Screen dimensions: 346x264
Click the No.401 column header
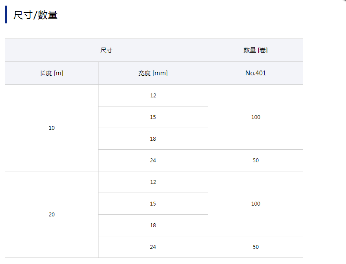pos(255,73)
